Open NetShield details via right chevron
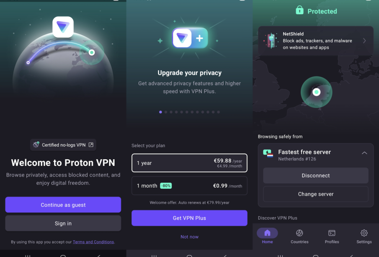The height and width of the screenshot is (257, 379). coord(364,41)
